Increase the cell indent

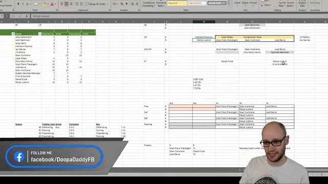click(x=81, y=4)
